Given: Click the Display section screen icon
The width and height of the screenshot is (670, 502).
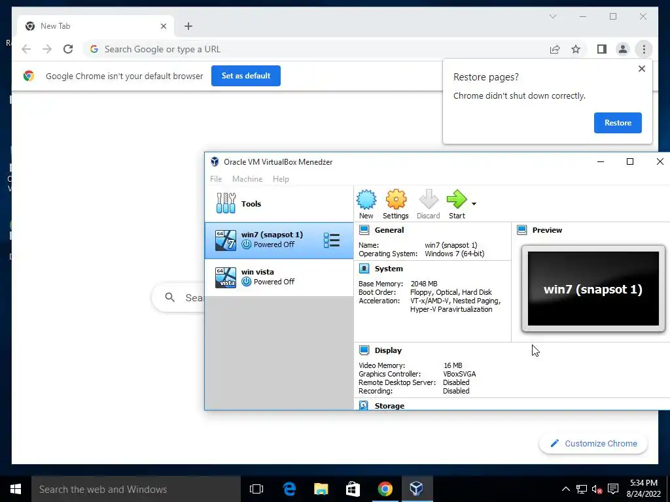Looking at the screenshot, I should pos(364,350).
